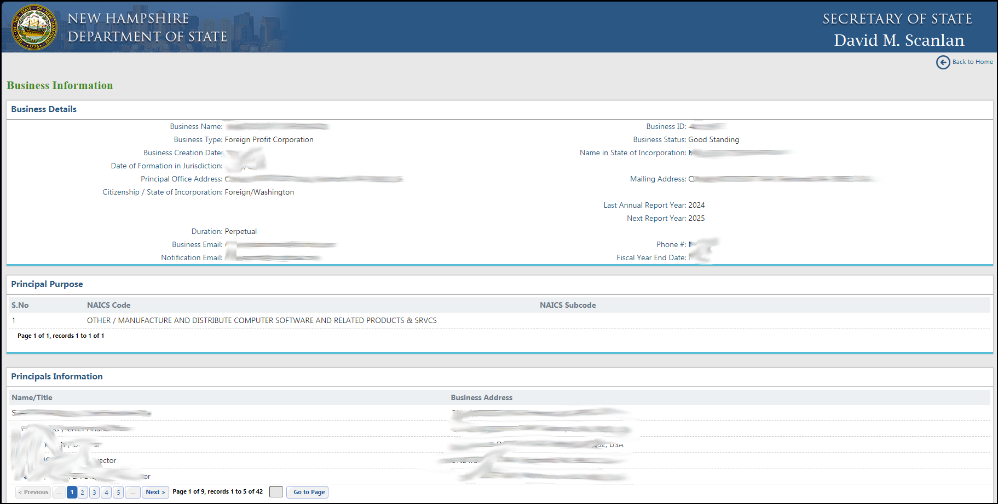Click the New Hampshire state seal logo

[34, 27]
